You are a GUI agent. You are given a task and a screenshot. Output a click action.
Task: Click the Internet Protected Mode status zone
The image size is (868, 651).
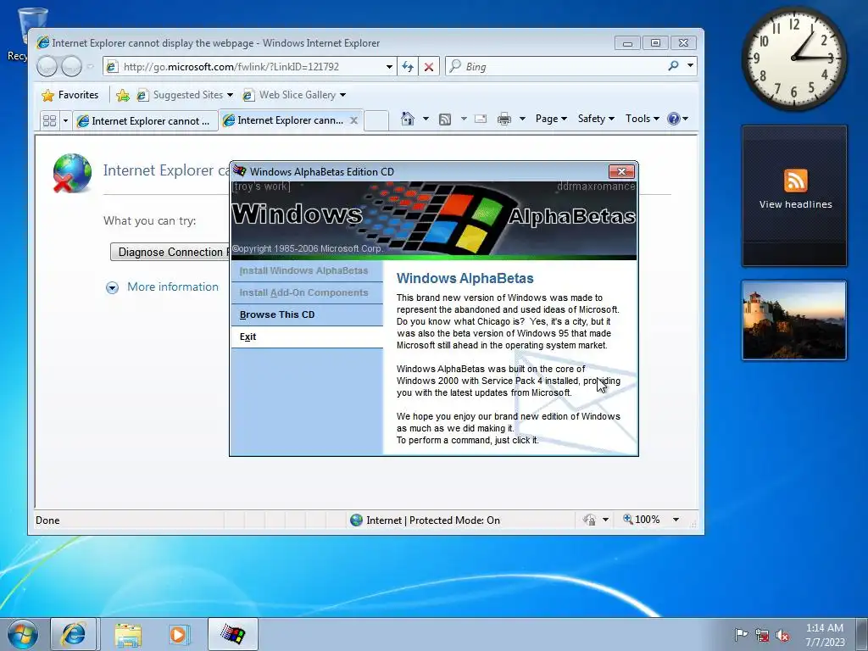point(426,520)
